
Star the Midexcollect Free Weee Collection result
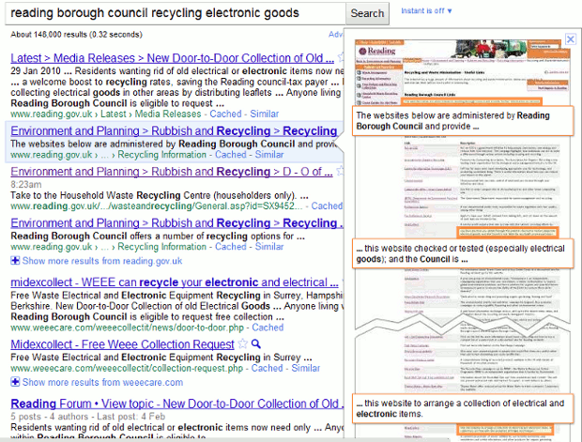point(242,344)
